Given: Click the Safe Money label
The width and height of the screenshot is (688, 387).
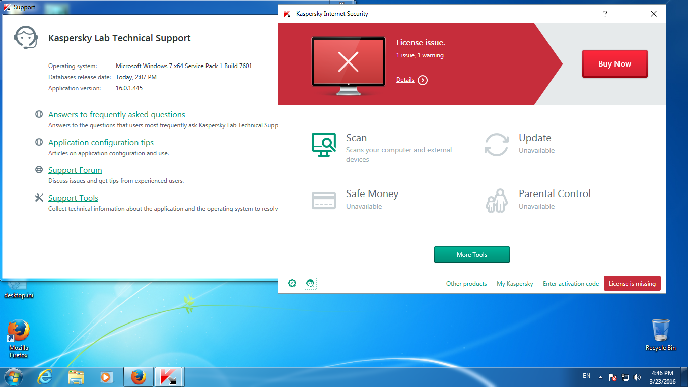Looking at the screenshot, I should tap(372, 193).
